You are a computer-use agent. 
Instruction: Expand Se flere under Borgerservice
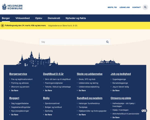pos(15,90)
